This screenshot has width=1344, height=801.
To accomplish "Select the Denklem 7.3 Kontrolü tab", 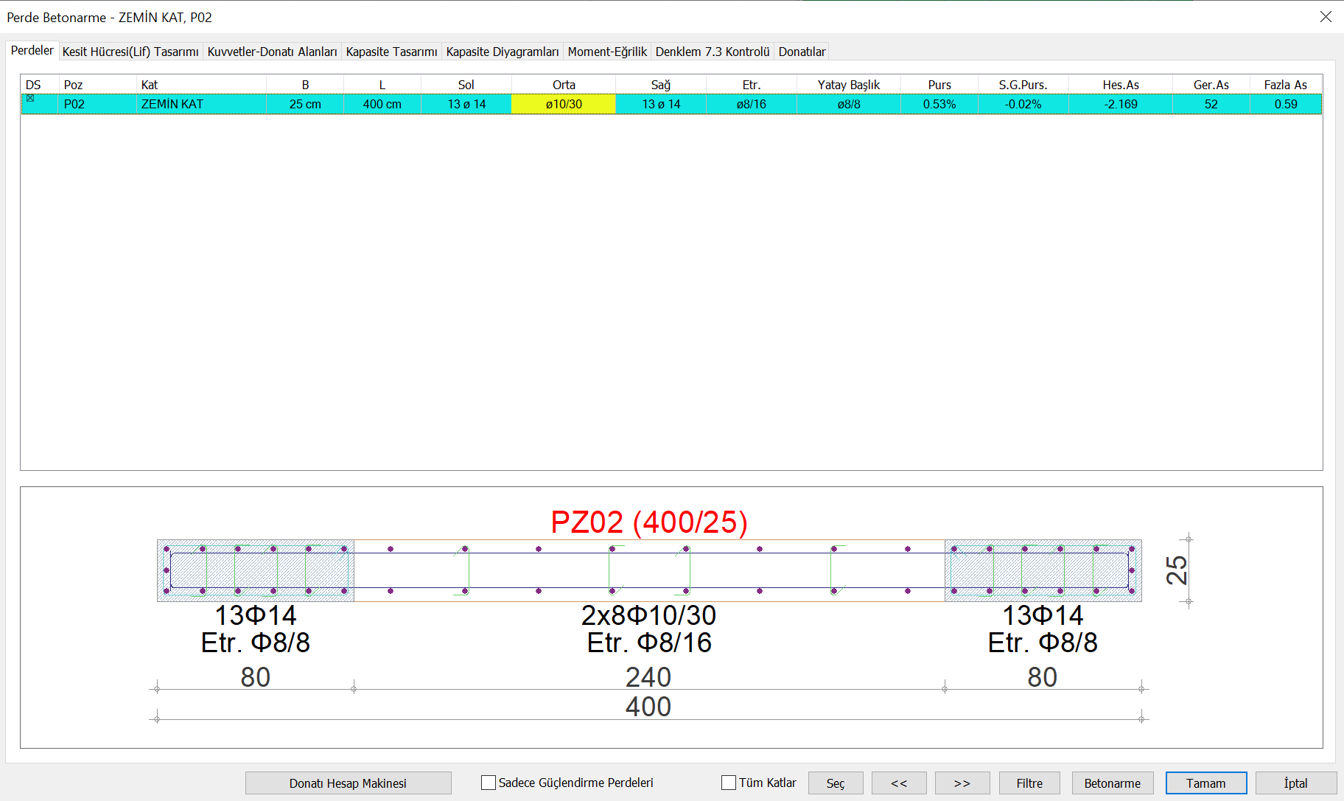I will click(712, 52).
